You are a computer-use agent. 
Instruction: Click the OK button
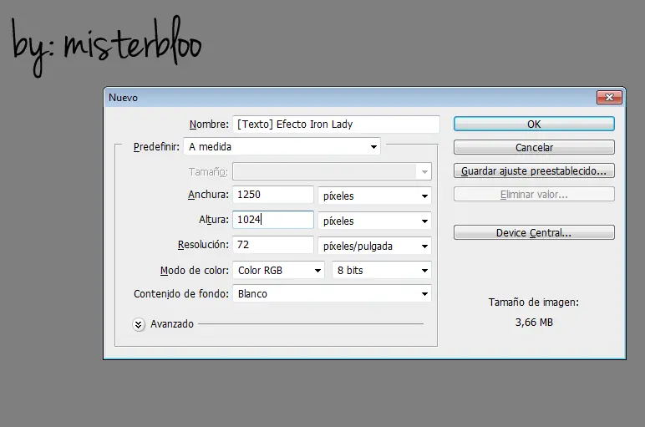point(534,125)
